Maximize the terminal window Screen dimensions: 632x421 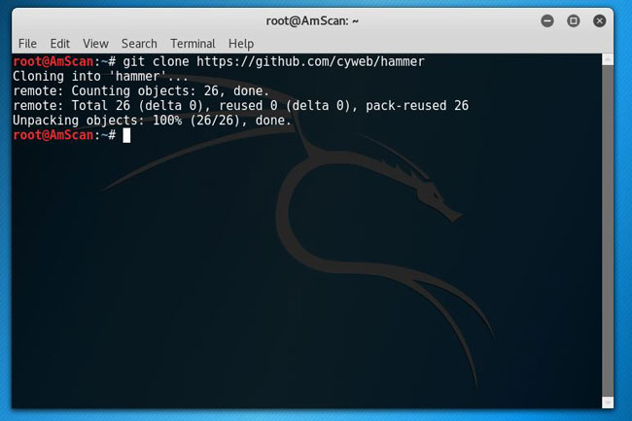click(x=573, y=20)
